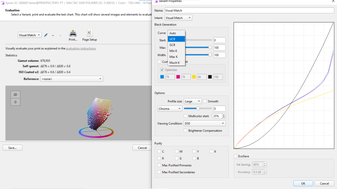Viewport: 337px width, 189px height.
Task: Check the K channel under Purify
Action: (x=212, y=151)
